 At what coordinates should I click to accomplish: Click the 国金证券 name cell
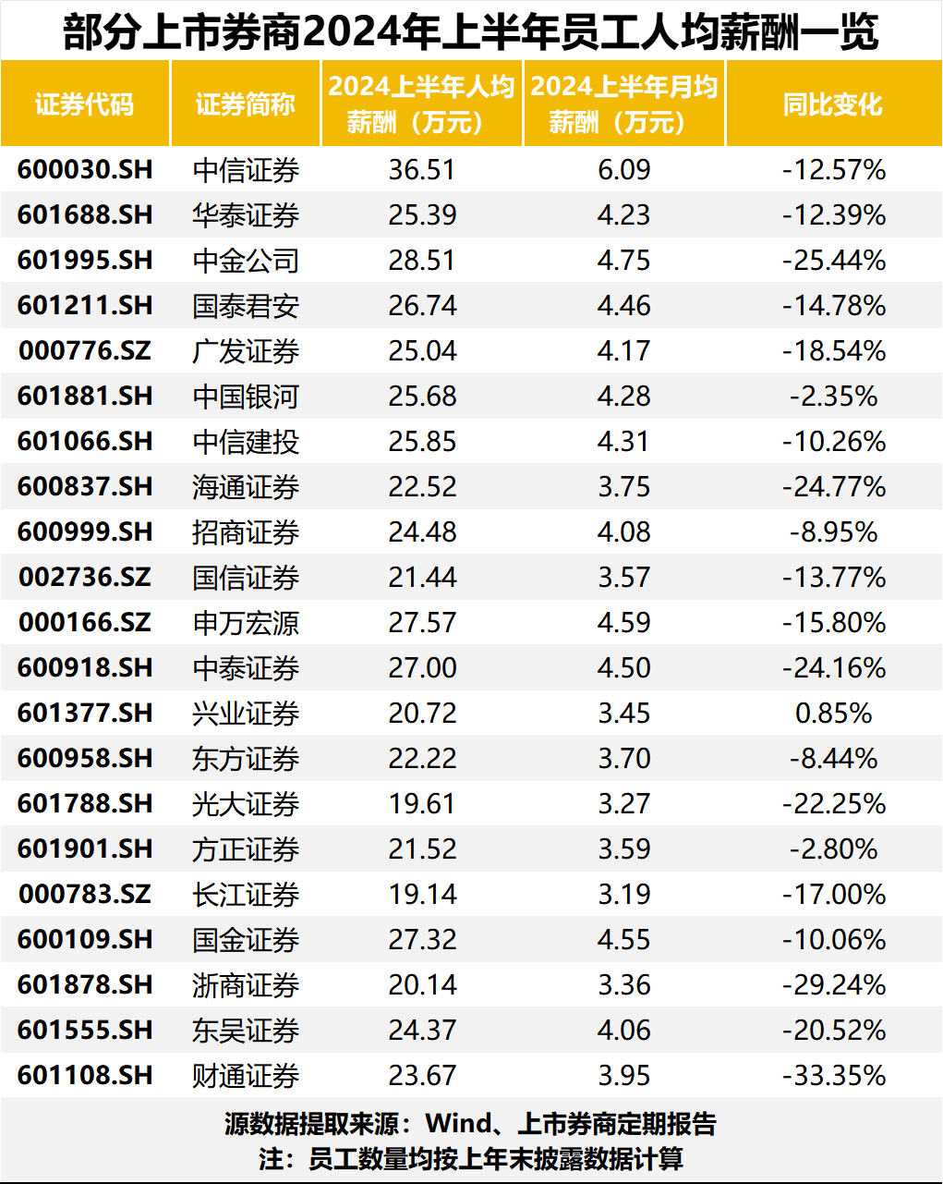[246, 940]
